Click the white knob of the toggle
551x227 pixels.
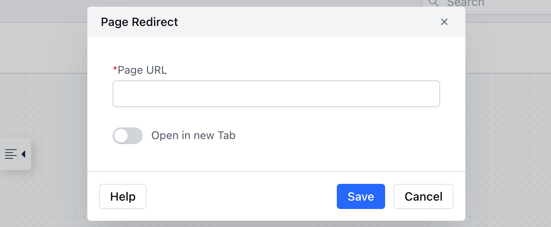(x=121, y=136)
